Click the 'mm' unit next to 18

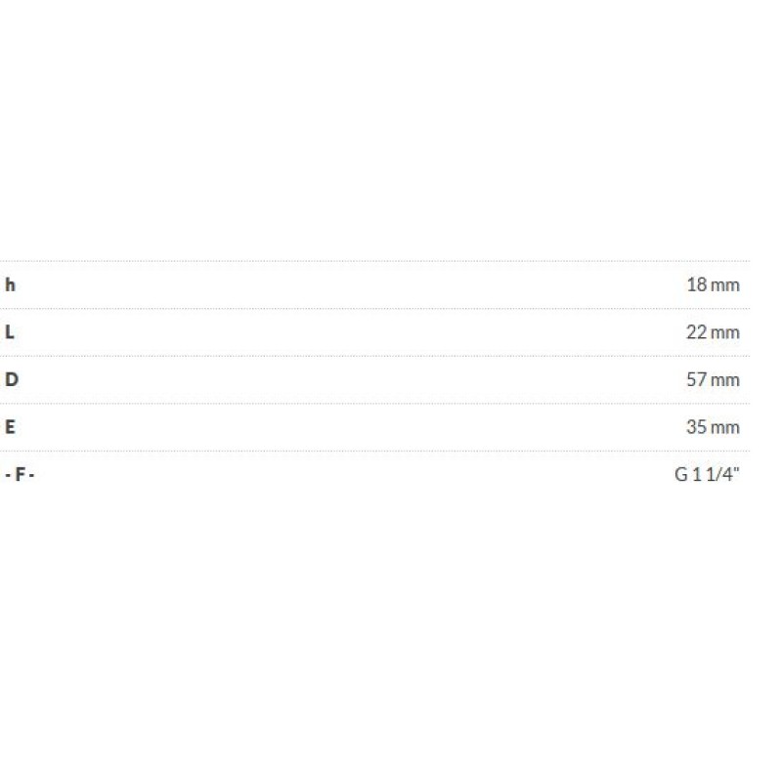(x=725, y=285)
